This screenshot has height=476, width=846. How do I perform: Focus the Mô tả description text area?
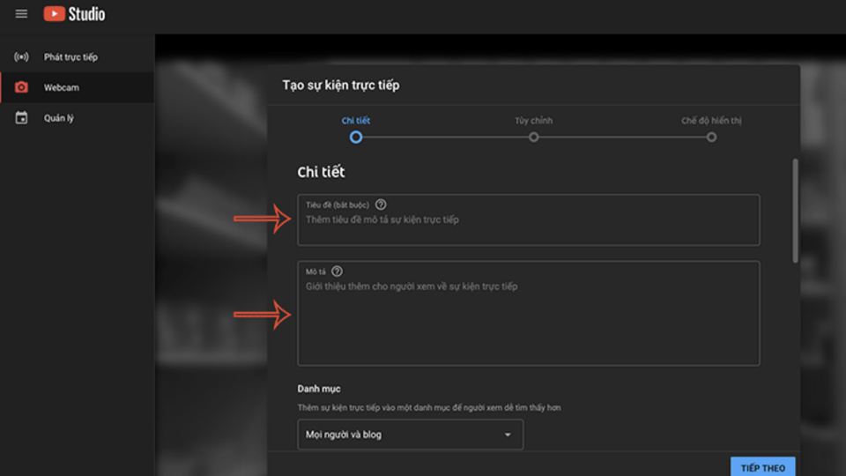pos(528,314)
